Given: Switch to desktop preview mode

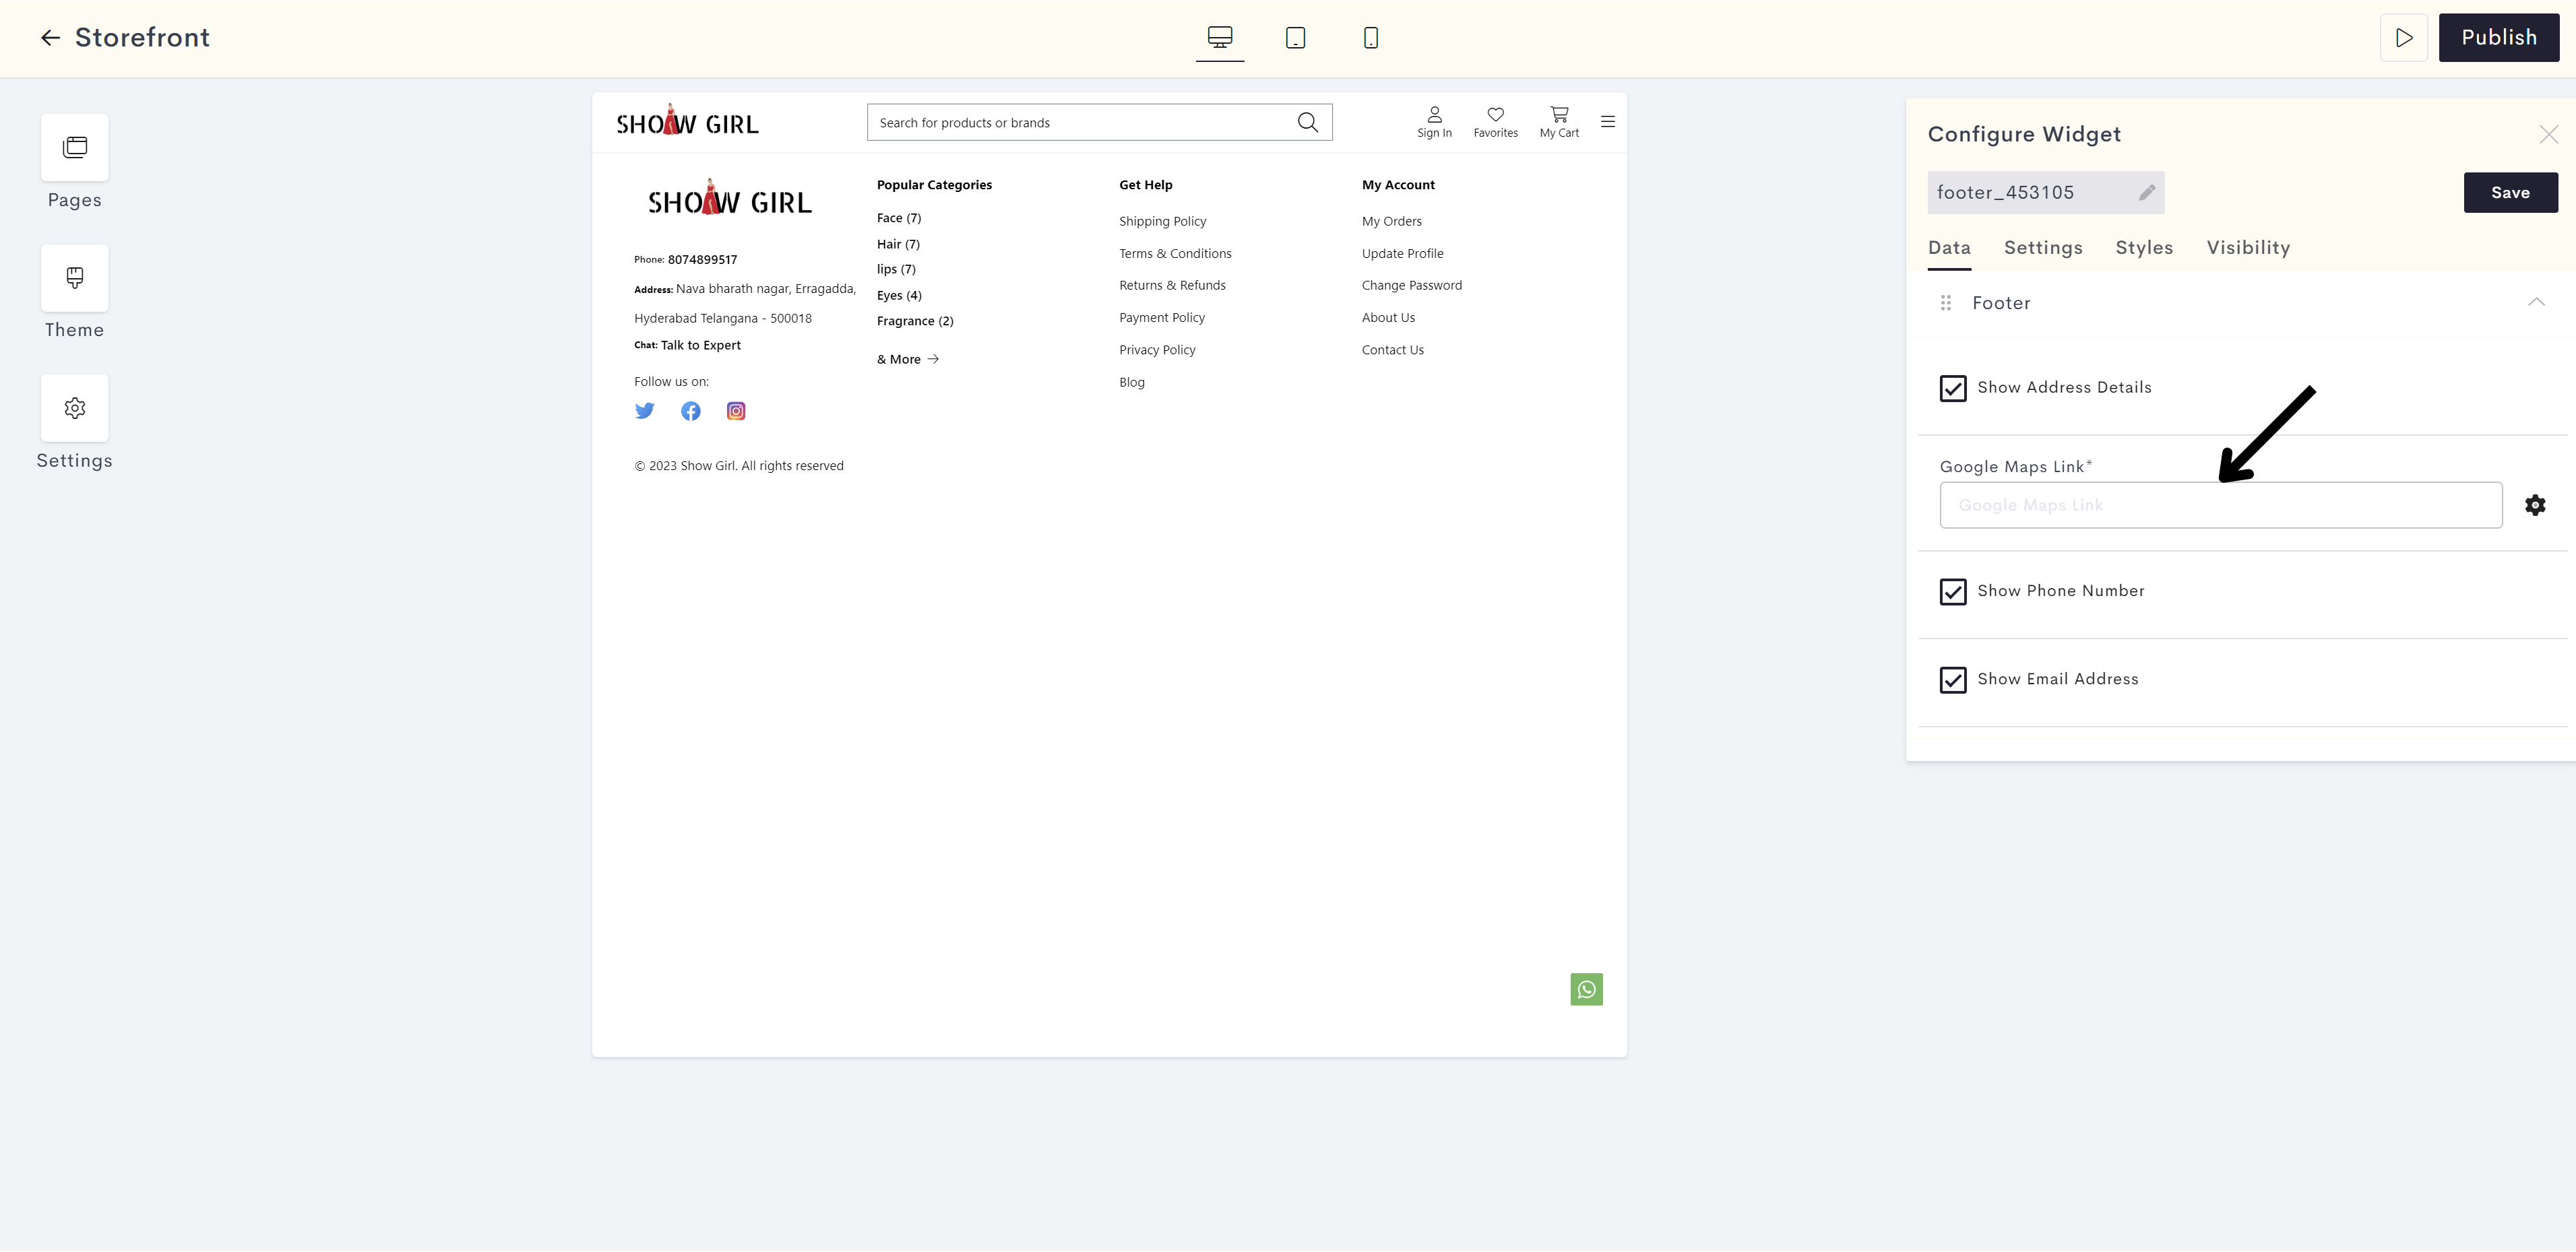Looking at the screenshot, I should point(1219,38).
